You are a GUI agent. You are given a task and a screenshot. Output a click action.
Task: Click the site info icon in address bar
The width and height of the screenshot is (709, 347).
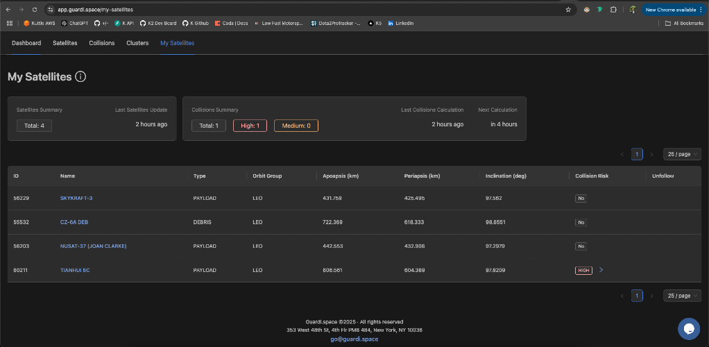click(x=51, y=10)
